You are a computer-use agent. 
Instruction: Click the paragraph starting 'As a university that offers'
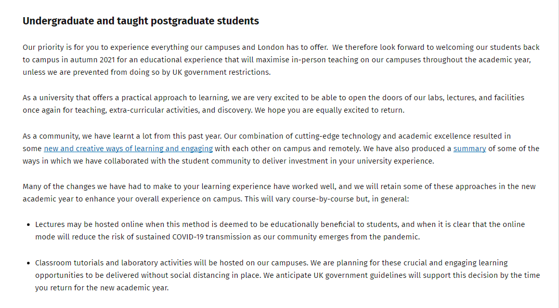pyautogui.click(x=274, y=103)
